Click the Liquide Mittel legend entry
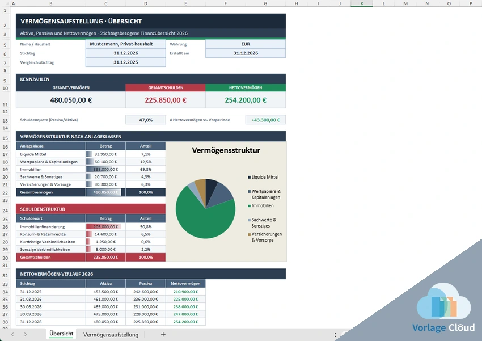Screen dimensions: 482x341 click(263, 177)
